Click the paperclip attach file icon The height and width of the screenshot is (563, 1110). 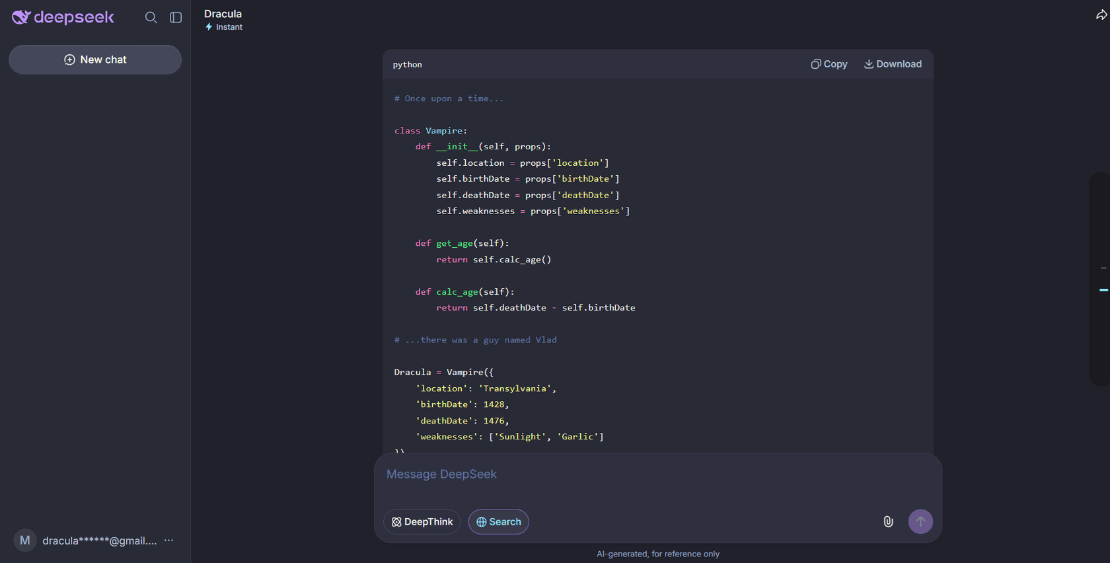(888, 522)
